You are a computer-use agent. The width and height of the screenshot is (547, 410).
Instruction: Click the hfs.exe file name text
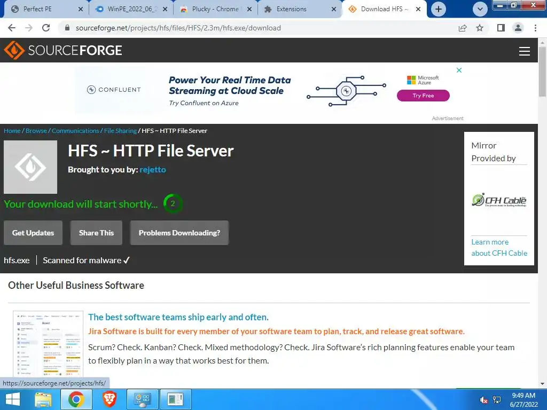pyautogui.click(x=17, y=261)
